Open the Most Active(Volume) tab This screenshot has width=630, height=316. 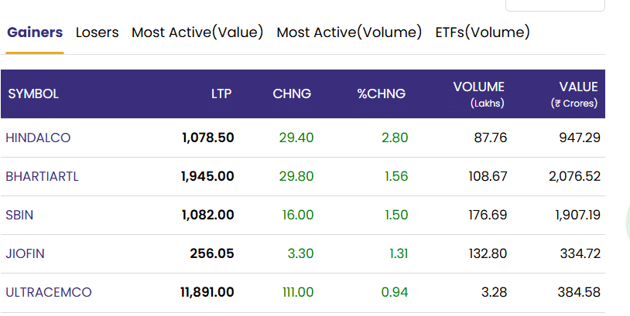coord(349,32)
